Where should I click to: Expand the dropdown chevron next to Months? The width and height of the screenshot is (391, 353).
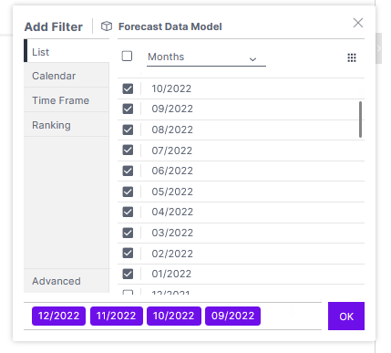click(x=252, y=59)
